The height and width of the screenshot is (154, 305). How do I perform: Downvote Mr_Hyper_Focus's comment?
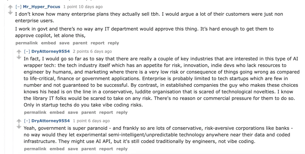coord(10,12)
